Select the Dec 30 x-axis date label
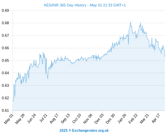This screenshot has width=168, height=136. click(x=110, y=119)
